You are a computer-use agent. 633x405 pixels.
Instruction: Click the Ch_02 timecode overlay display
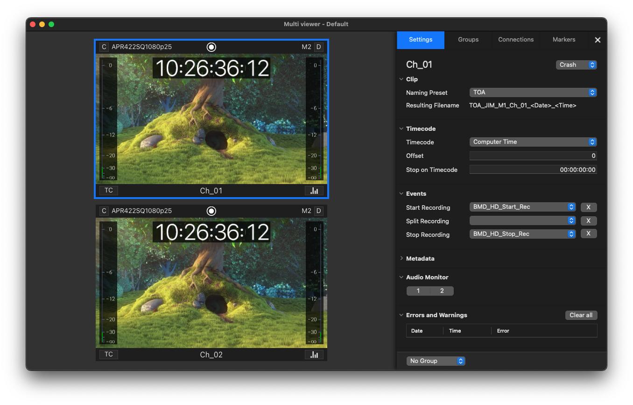click(211, 232)
